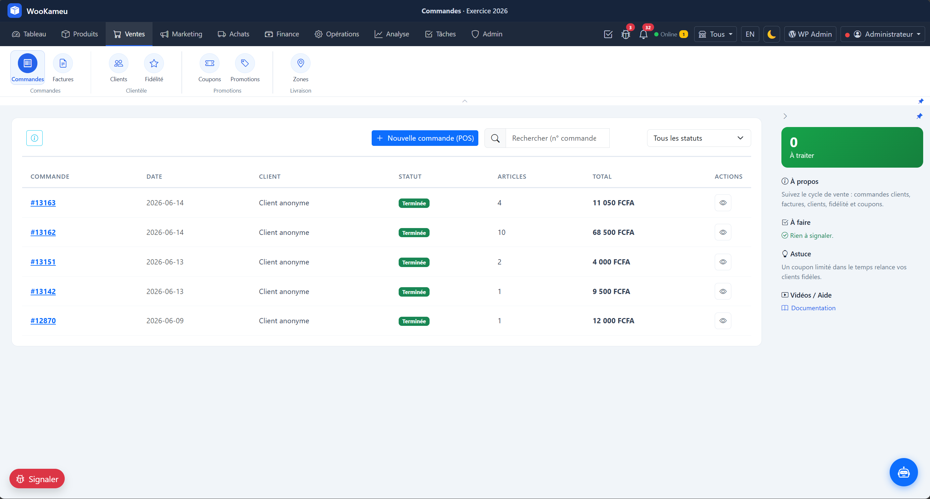Go to the Analyse menu
Viewport: 930px width, 499px height.
point(392,34)
